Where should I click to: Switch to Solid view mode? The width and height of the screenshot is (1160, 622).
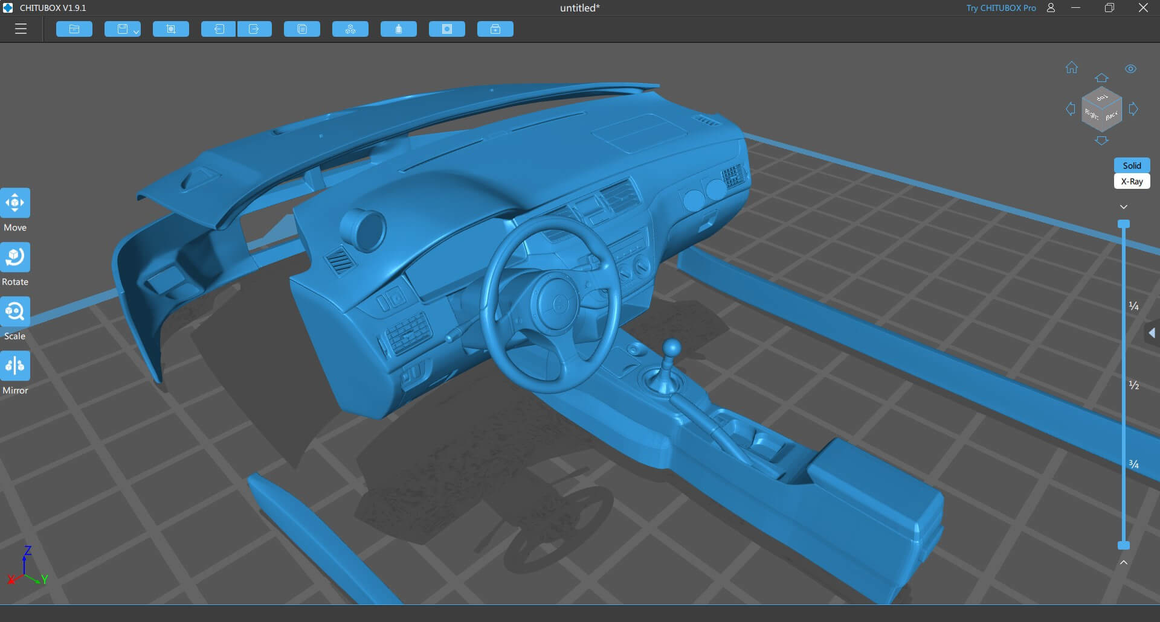pyautogui.click(x=1132, y=165)
